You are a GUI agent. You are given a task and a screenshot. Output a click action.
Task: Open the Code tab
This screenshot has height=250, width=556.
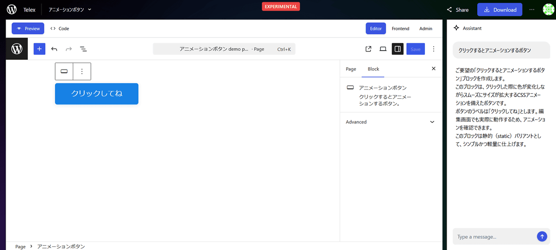pos(60,28)
